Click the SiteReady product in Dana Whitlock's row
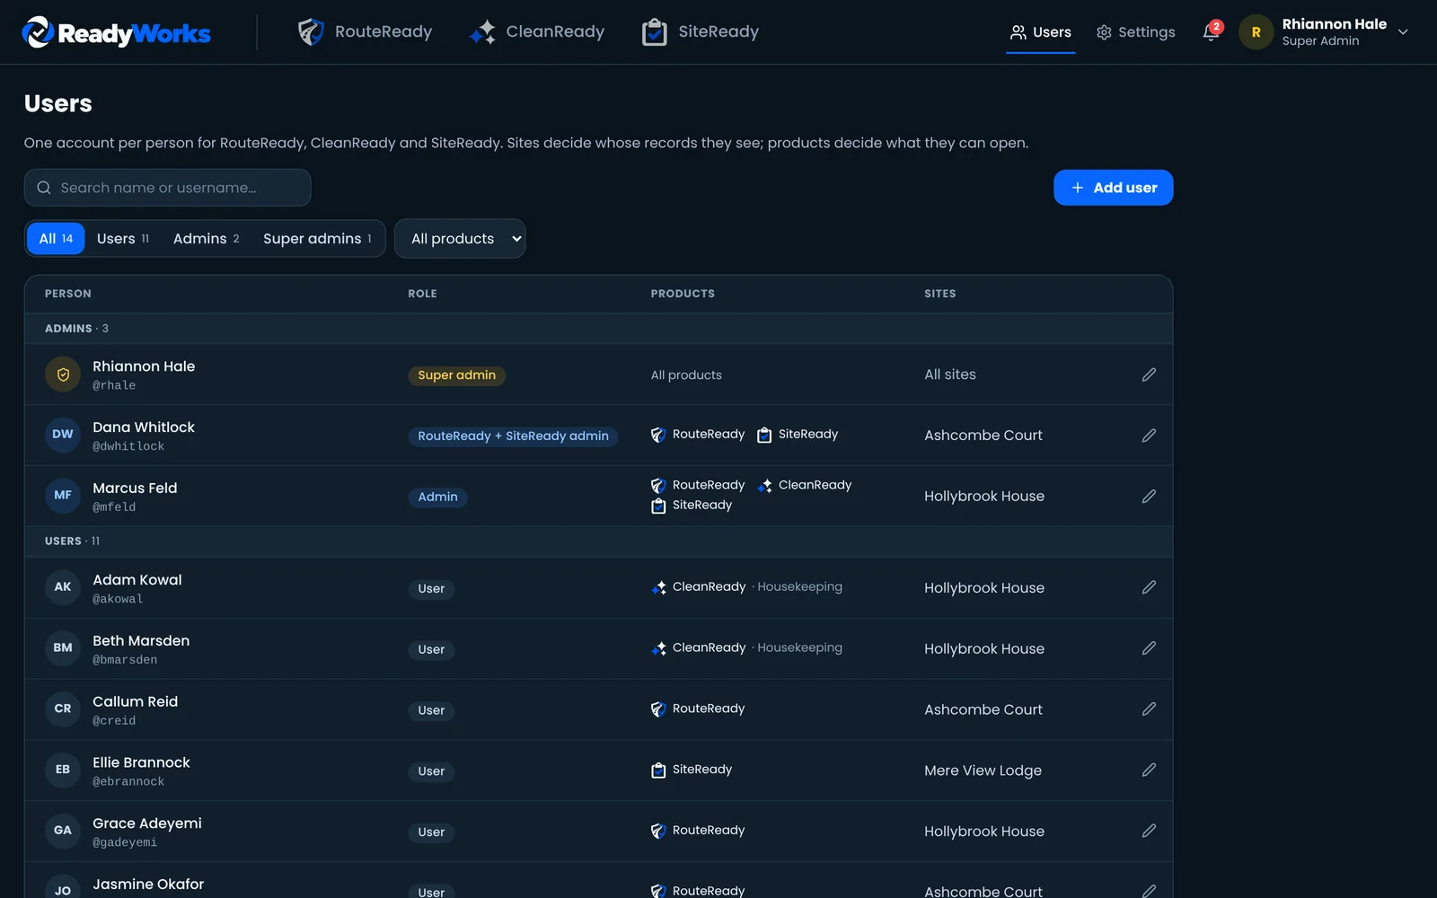Image resolution: width=1437 pixels, height=898 pixels. tap(798, 435)
